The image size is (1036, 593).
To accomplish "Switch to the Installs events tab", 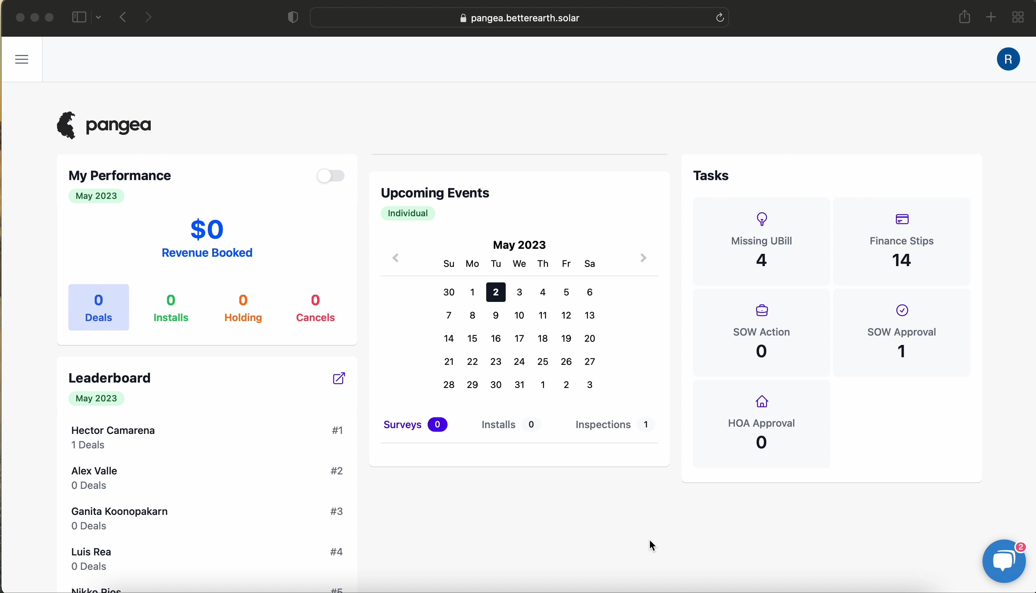I will [511, 425].
